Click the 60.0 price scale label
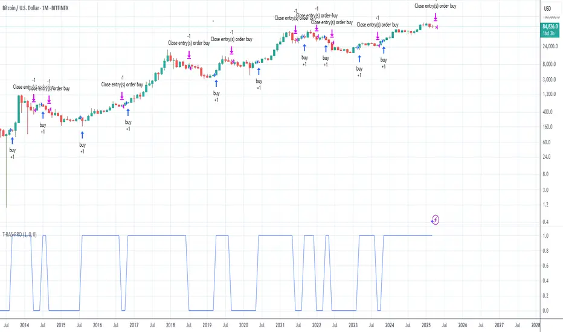The width and height of the screenshot is (563, 332). 547,142
